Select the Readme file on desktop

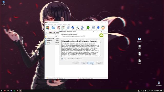pos(139,47)
